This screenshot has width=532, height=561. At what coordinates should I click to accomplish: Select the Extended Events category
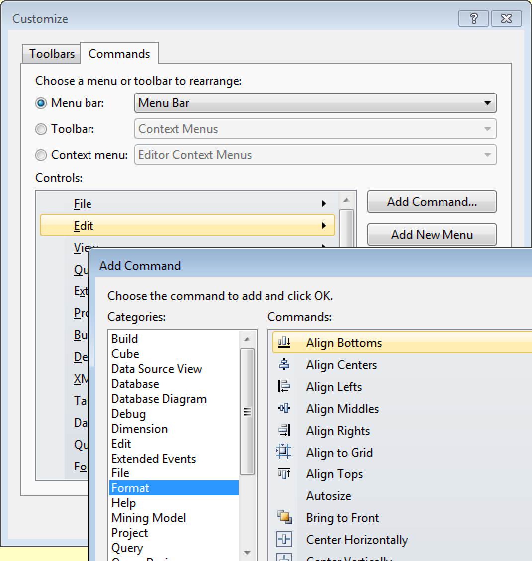174,459
